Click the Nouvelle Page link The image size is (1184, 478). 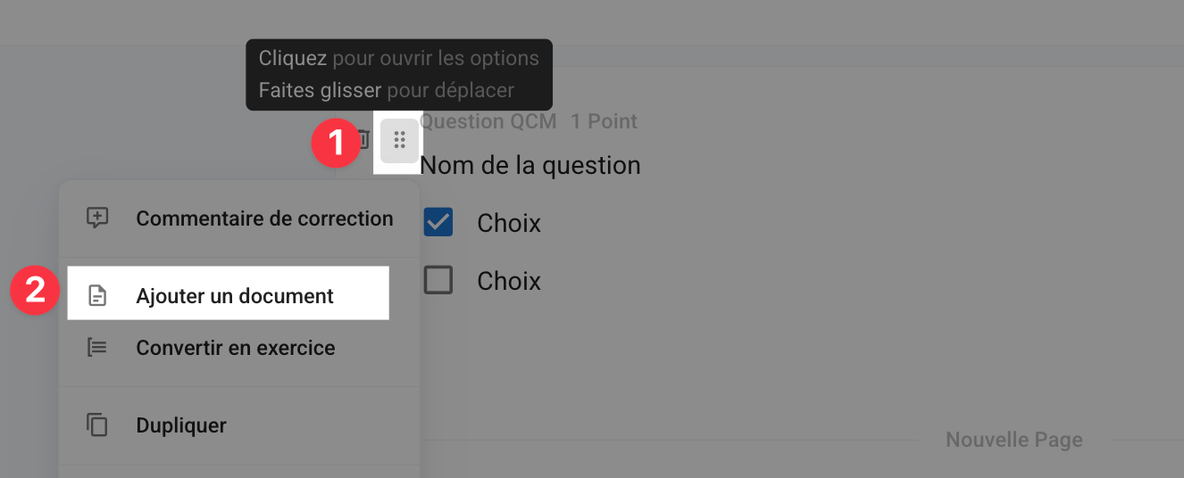[1014, 440]
